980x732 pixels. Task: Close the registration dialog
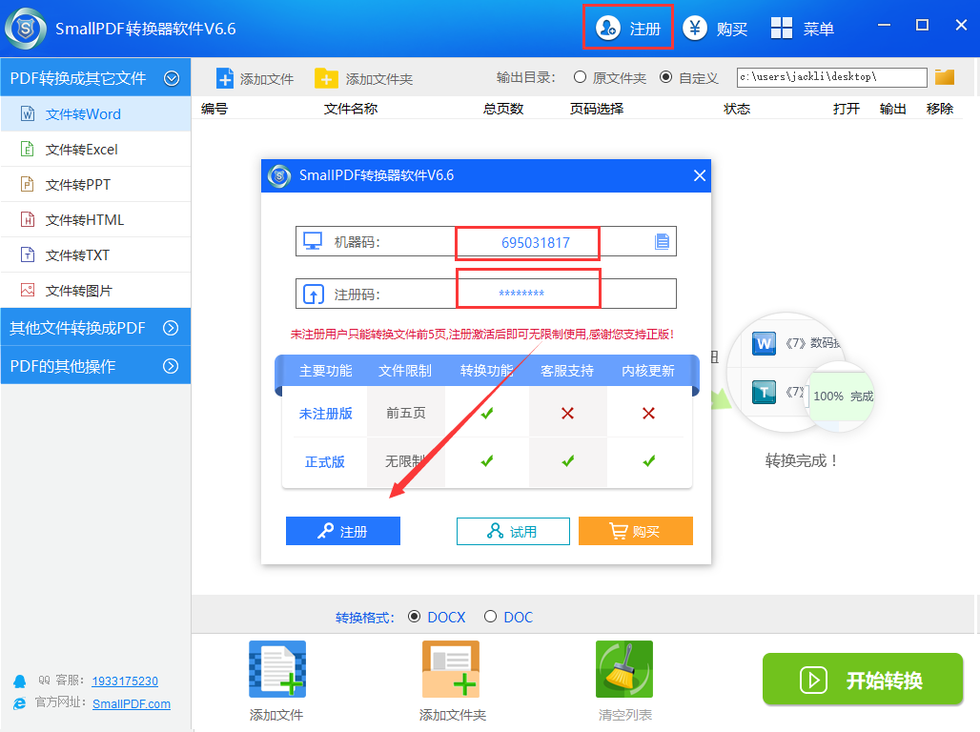coord(700,175)
